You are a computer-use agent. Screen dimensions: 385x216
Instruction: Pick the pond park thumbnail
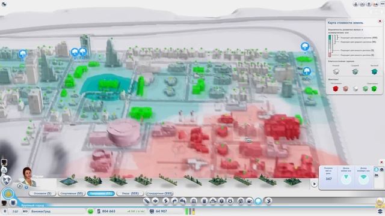point(69,181)
